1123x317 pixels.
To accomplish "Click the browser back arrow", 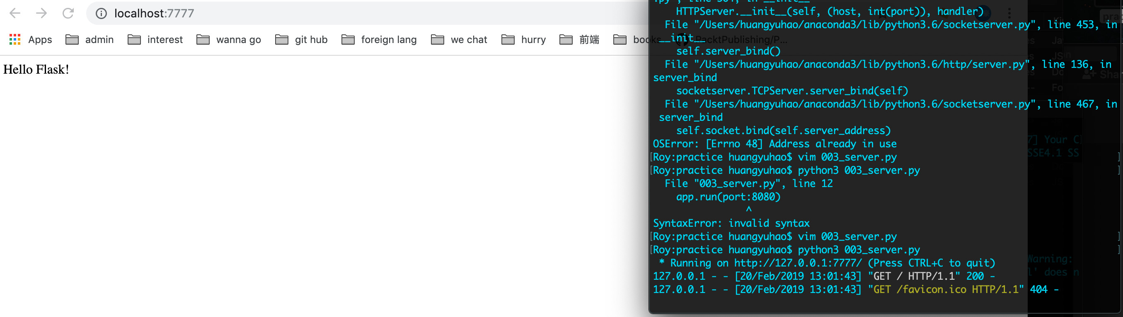I will tap(15, 13).
